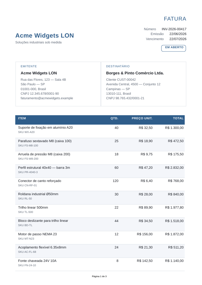The image size is (202, 285).
Task: Click the unit price R$ 142,50
Action: coord(145,261)
